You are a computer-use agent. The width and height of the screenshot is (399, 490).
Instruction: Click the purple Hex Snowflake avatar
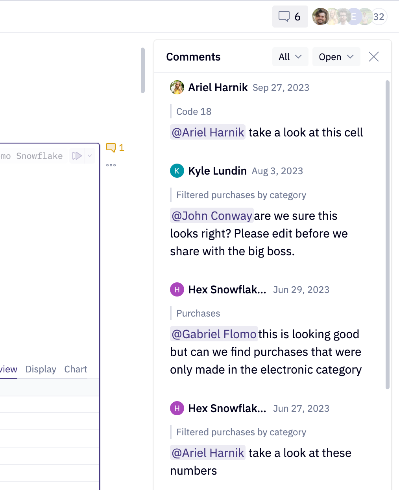(177, 289)
